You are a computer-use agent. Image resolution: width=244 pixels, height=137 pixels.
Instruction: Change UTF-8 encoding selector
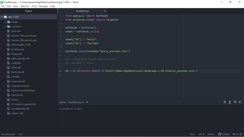[201, 134]
